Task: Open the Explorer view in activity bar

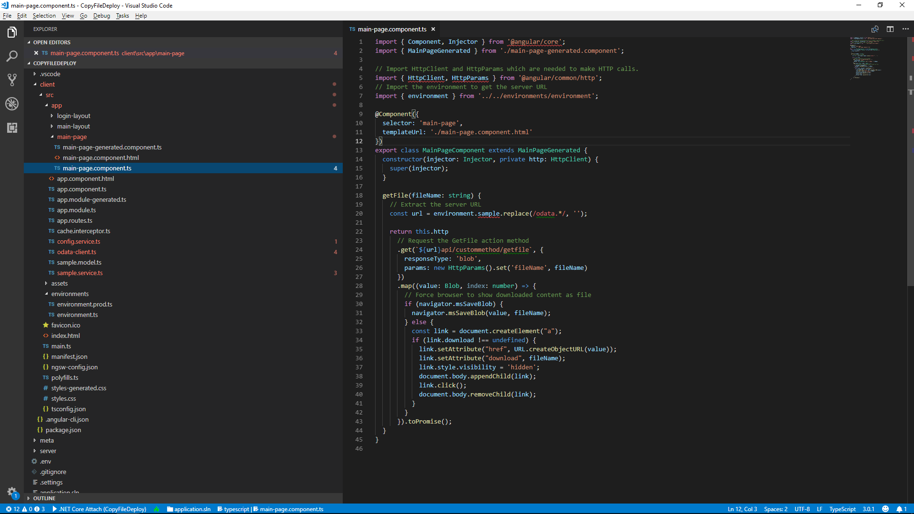Action: [12, 32]
